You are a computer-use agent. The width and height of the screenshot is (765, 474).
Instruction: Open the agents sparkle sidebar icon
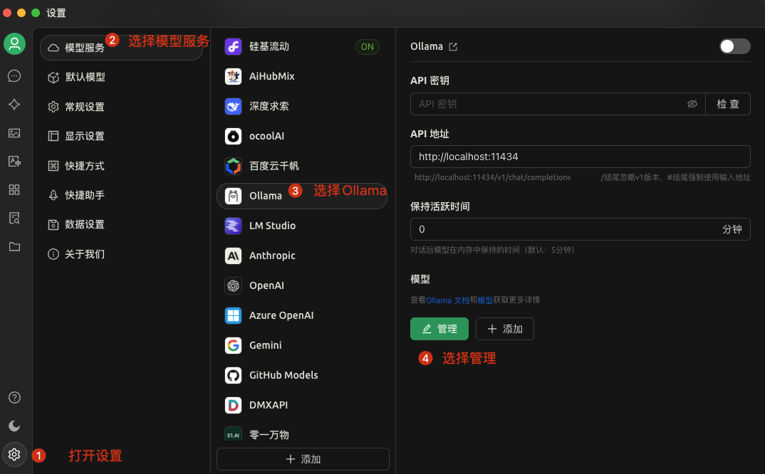point(14,105)
